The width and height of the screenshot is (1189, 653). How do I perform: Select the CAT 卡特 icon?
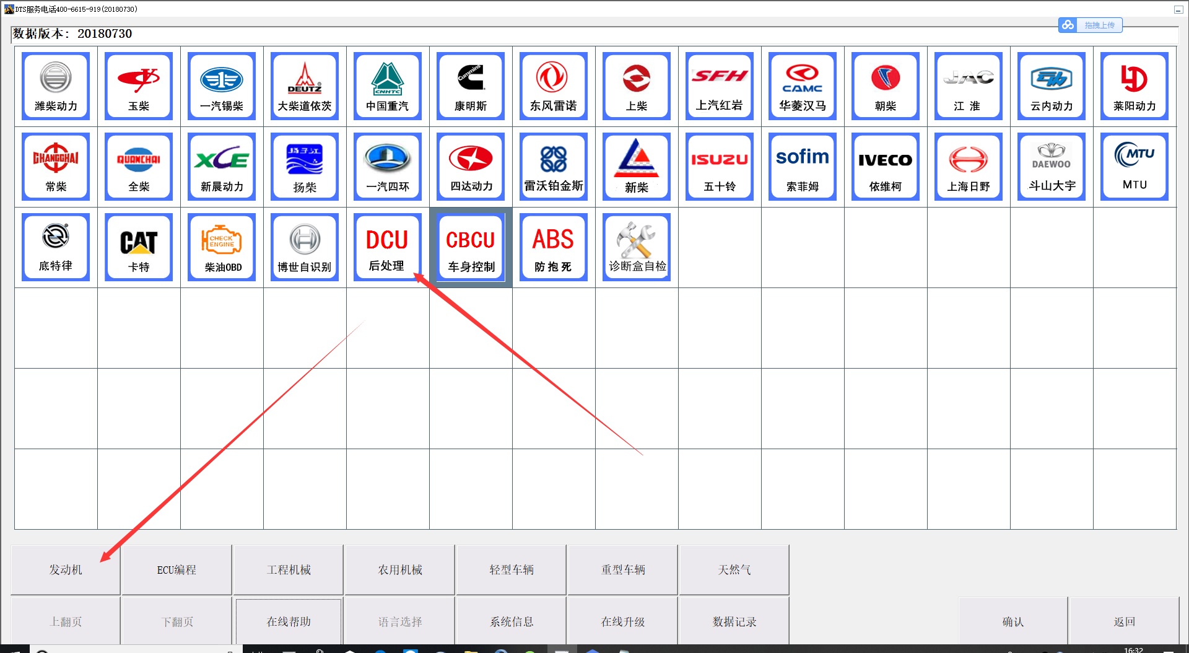(139, 247)
